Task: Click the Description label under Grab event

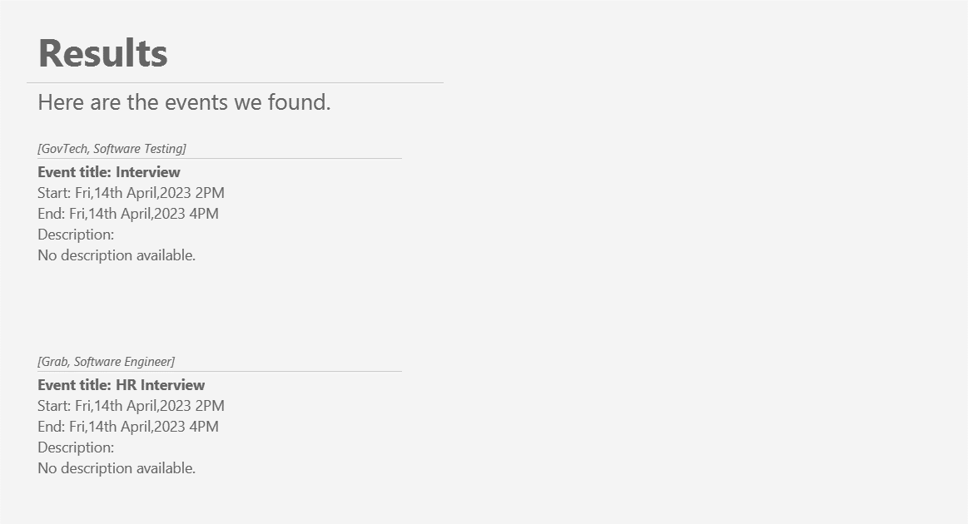Action: [76, 447]
